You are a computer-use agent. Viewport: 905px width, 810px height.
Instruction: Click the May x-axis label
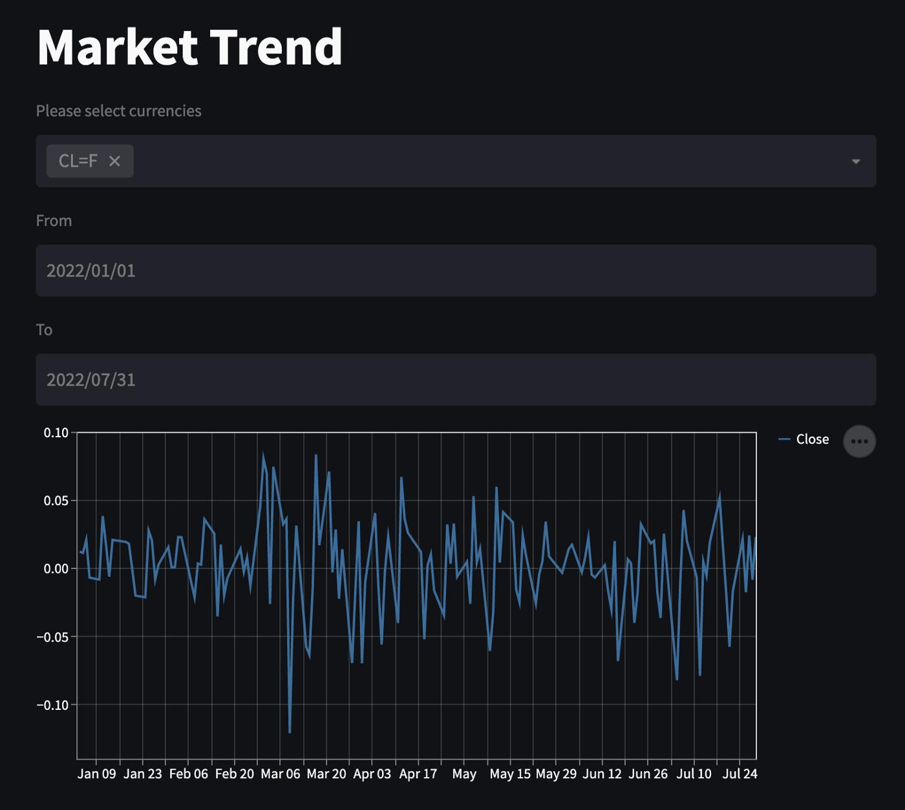tap(464, 774)
